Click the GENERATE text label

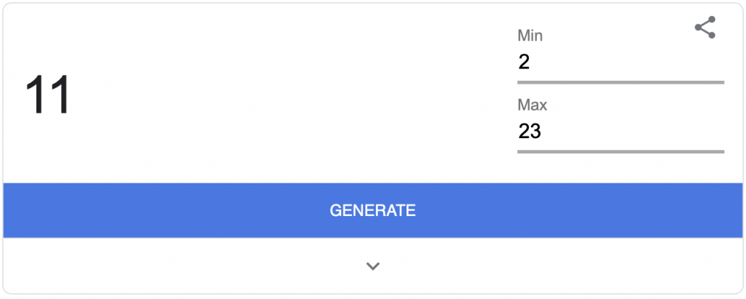[372, 210]
